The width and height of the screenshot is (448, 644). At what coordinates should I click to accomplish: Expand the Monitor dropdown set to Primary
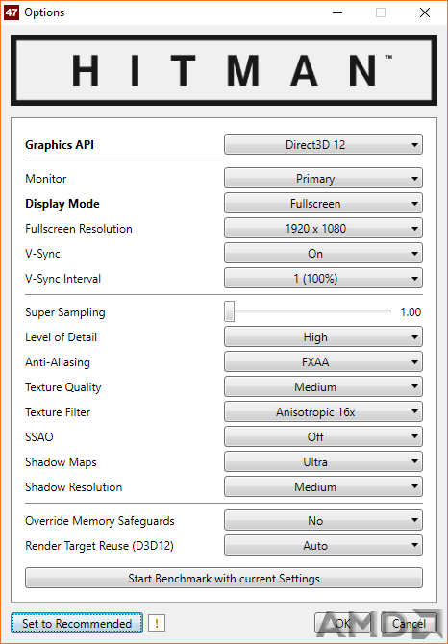(323, 178)
